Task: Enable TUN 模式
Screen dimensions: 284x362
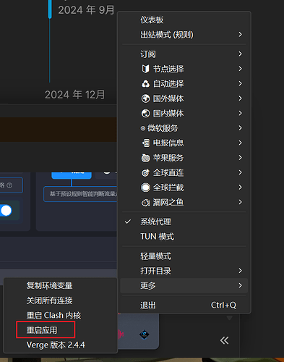Action: [x=184, y=237]
